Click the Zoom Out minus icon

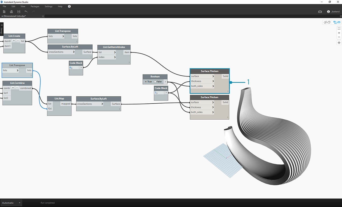[x=339, y=37]
